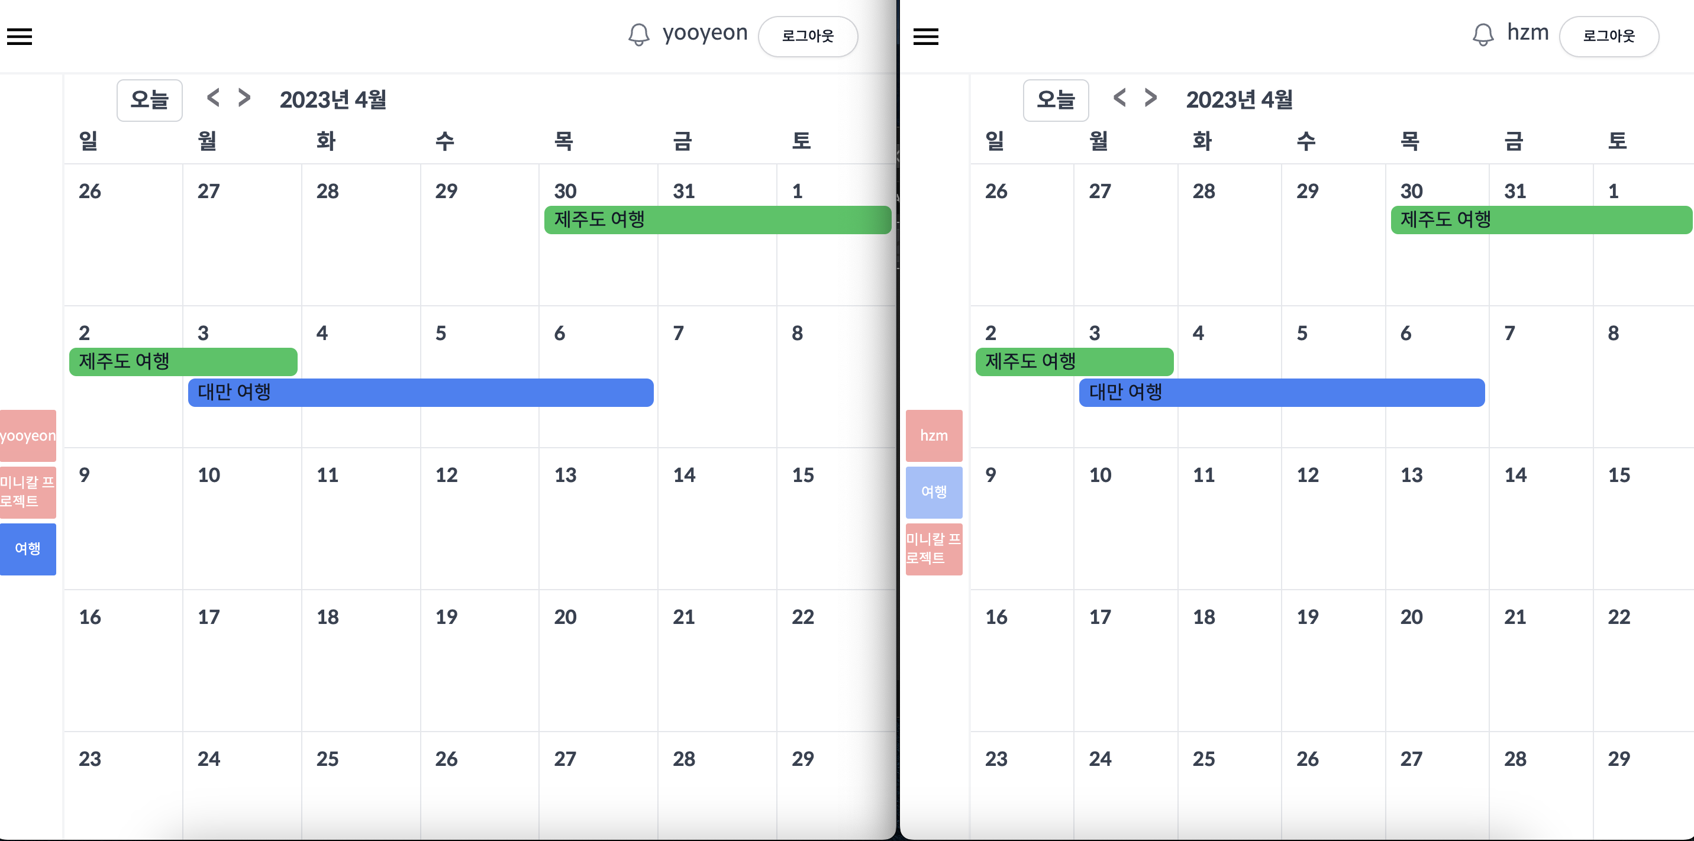
Task: Click hzm's notification bell
Action: click(1483, 34)
